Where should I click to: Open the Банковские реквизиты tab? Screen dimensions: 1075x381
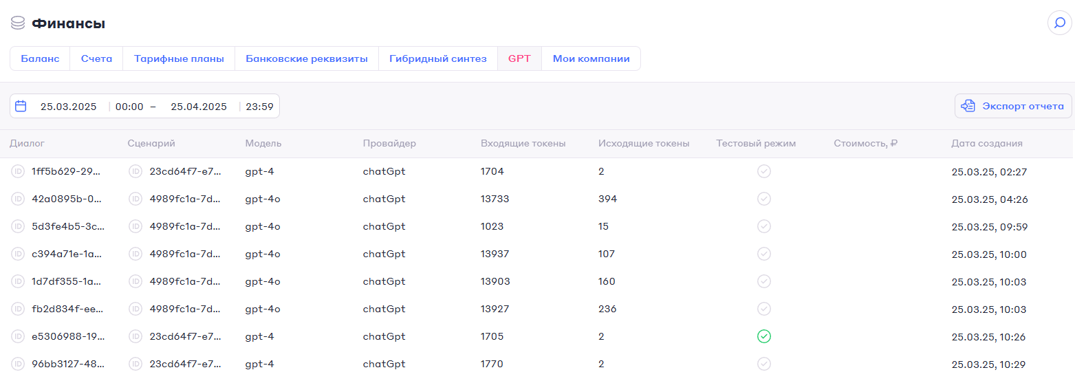pos(307,58)
